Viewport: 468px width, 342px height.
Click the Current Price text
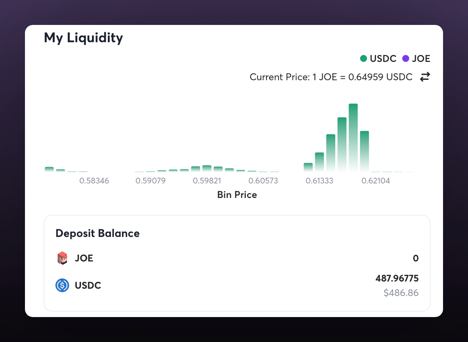331,77
